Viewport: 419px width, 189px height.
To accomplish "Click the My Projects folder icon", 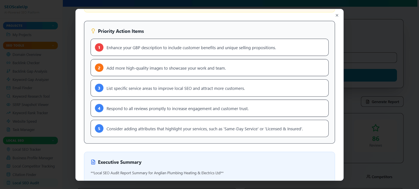I will point(8,34).
